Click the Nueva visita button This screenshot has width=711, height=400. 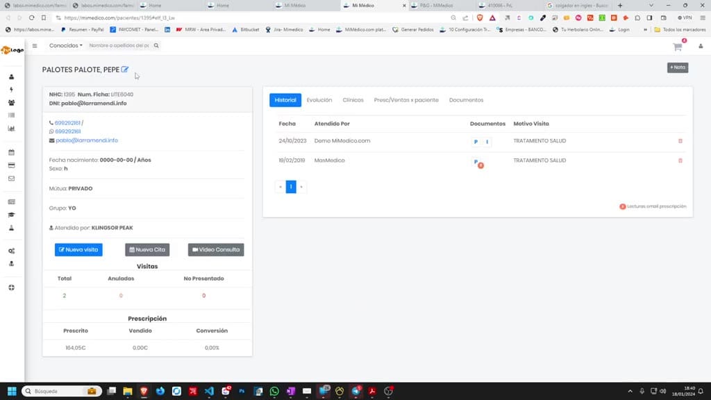click(x=78, y=249)
